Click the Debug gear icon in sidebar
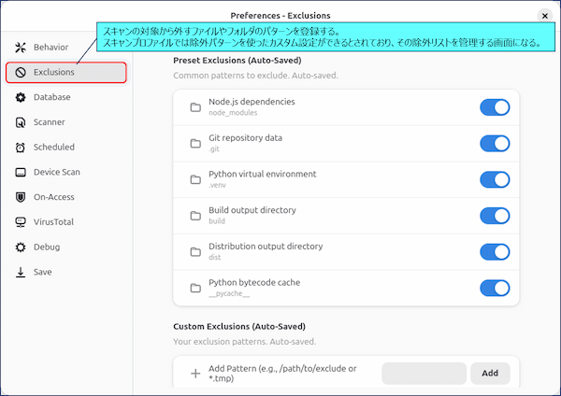This screenshot has width=561, height=396. point(21,247)
